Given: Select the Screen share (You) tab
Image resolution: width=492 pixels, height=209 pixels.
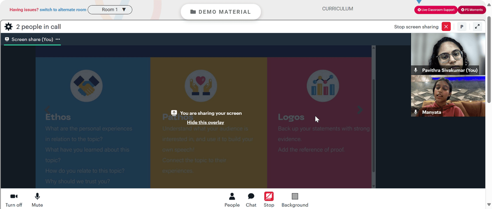Looking at the screenshot, I should [x=32, y=39].
